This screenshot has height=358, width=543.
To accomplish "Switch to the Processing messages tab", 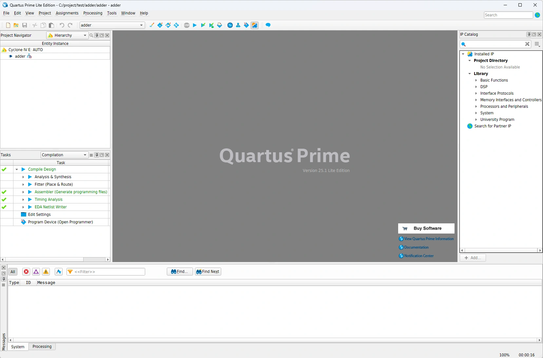I will (x=42, y=347).
